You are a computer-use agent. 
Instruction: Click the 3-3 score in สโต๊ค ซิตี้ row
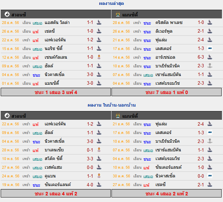[90, 159]
